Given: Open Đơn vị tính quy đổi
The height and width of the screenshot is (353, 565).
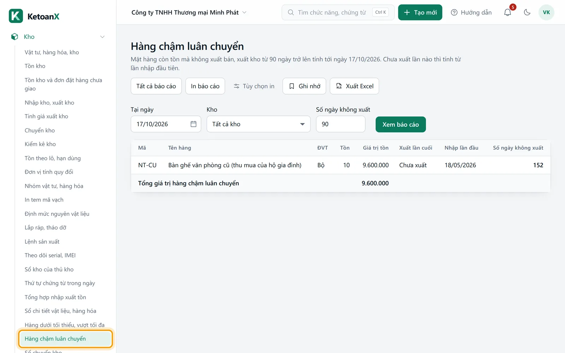Looking at the screenshot, I should [49, 172].
